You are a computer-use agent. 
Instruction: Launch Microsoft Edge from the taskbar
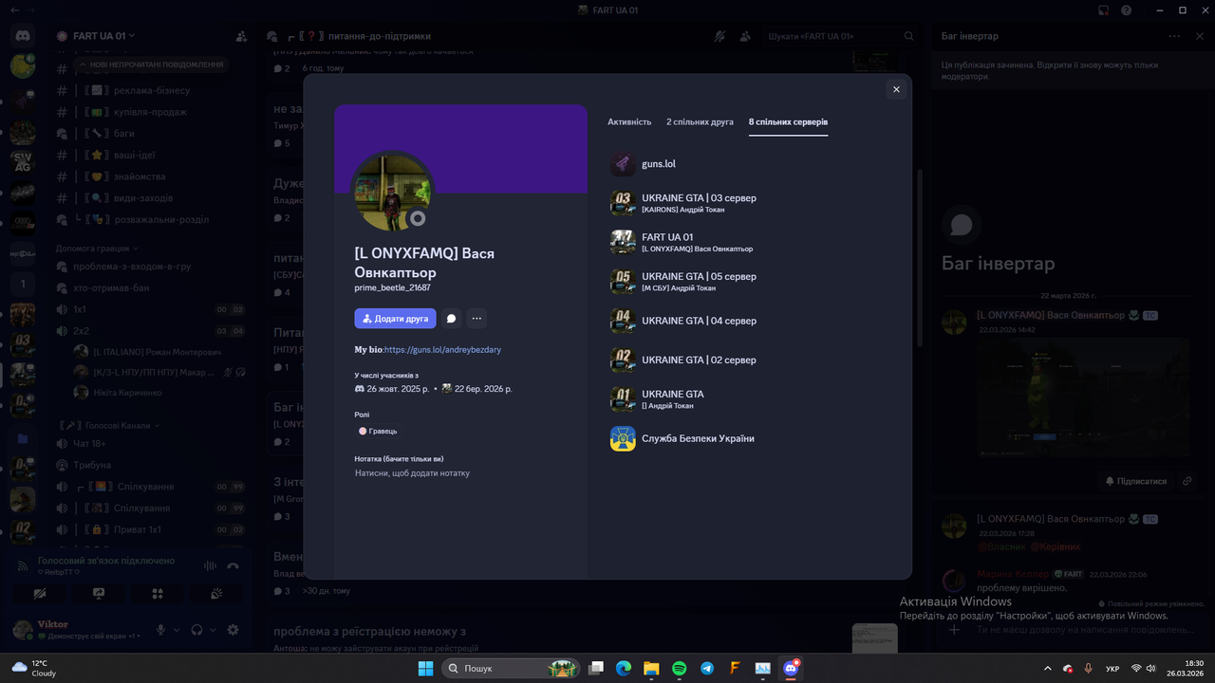click(x=624, y=669)
